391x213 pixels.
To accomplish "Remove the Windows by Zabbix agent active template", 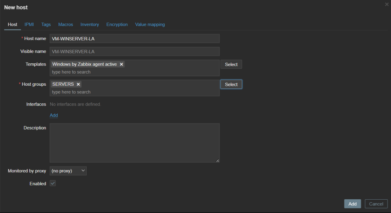I will [121, 64].
